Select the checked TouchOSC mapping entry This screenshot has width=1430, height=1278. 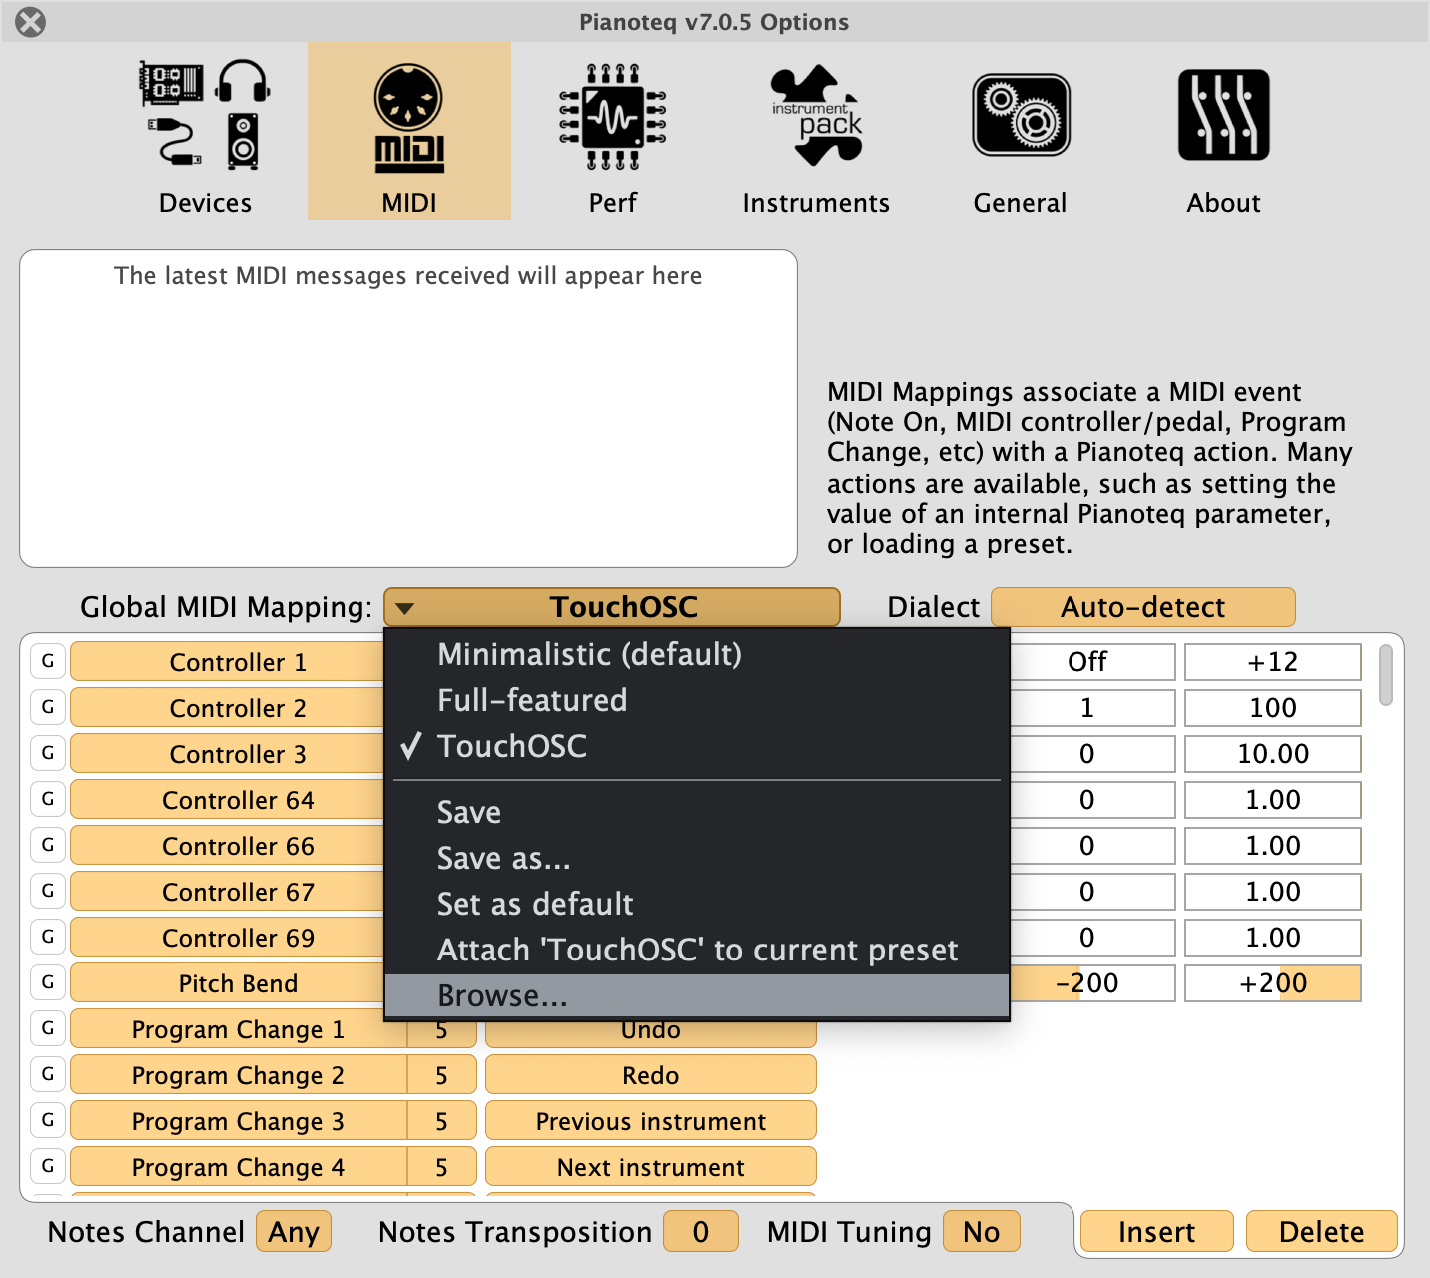(x=697, y=746)
